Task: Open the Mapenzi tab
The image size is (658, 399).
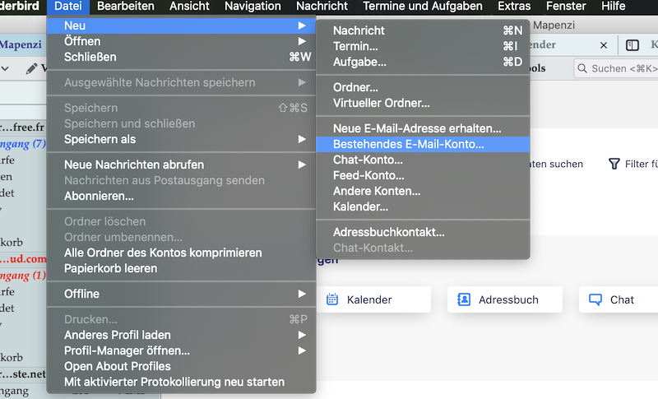Action: (x=21, y=44)
